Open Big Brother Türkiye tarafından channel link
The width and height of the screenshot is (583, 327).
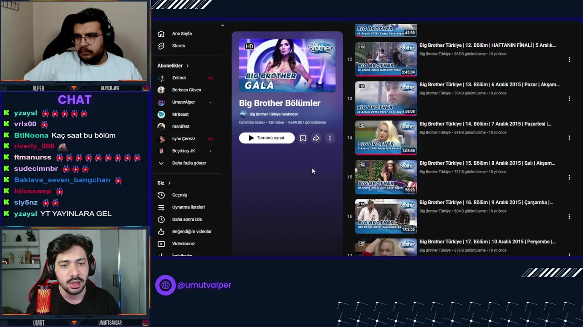(274, 114)
